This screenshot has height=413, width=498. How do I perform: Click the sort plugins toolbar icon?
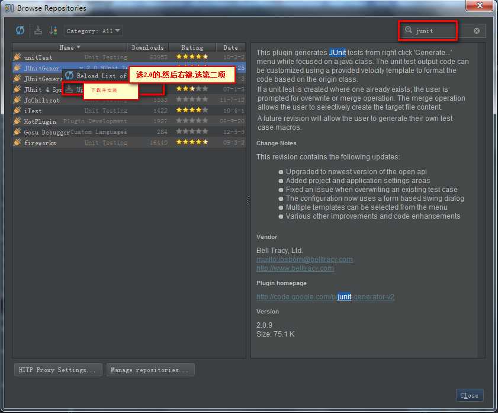(53, 30)
